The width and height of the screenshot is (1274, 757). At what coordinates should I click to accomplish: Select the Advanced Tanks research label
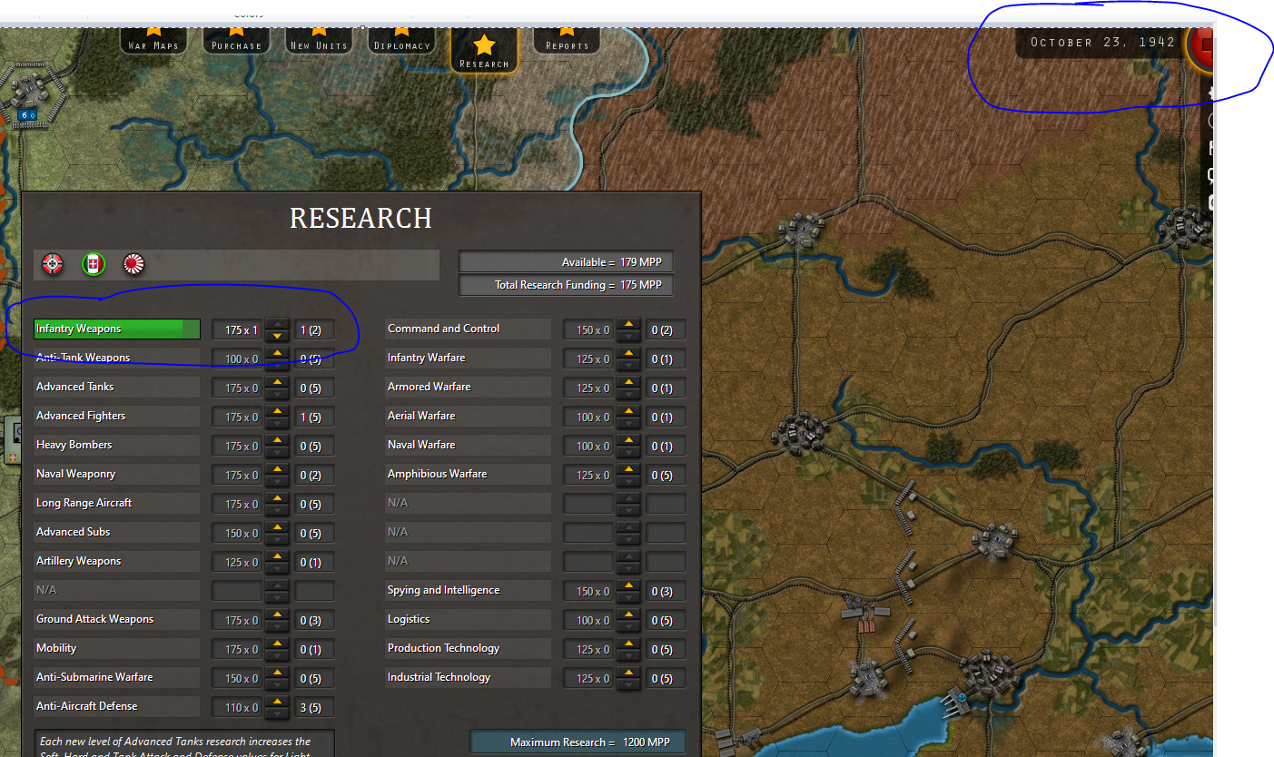[x=116, y=387]
